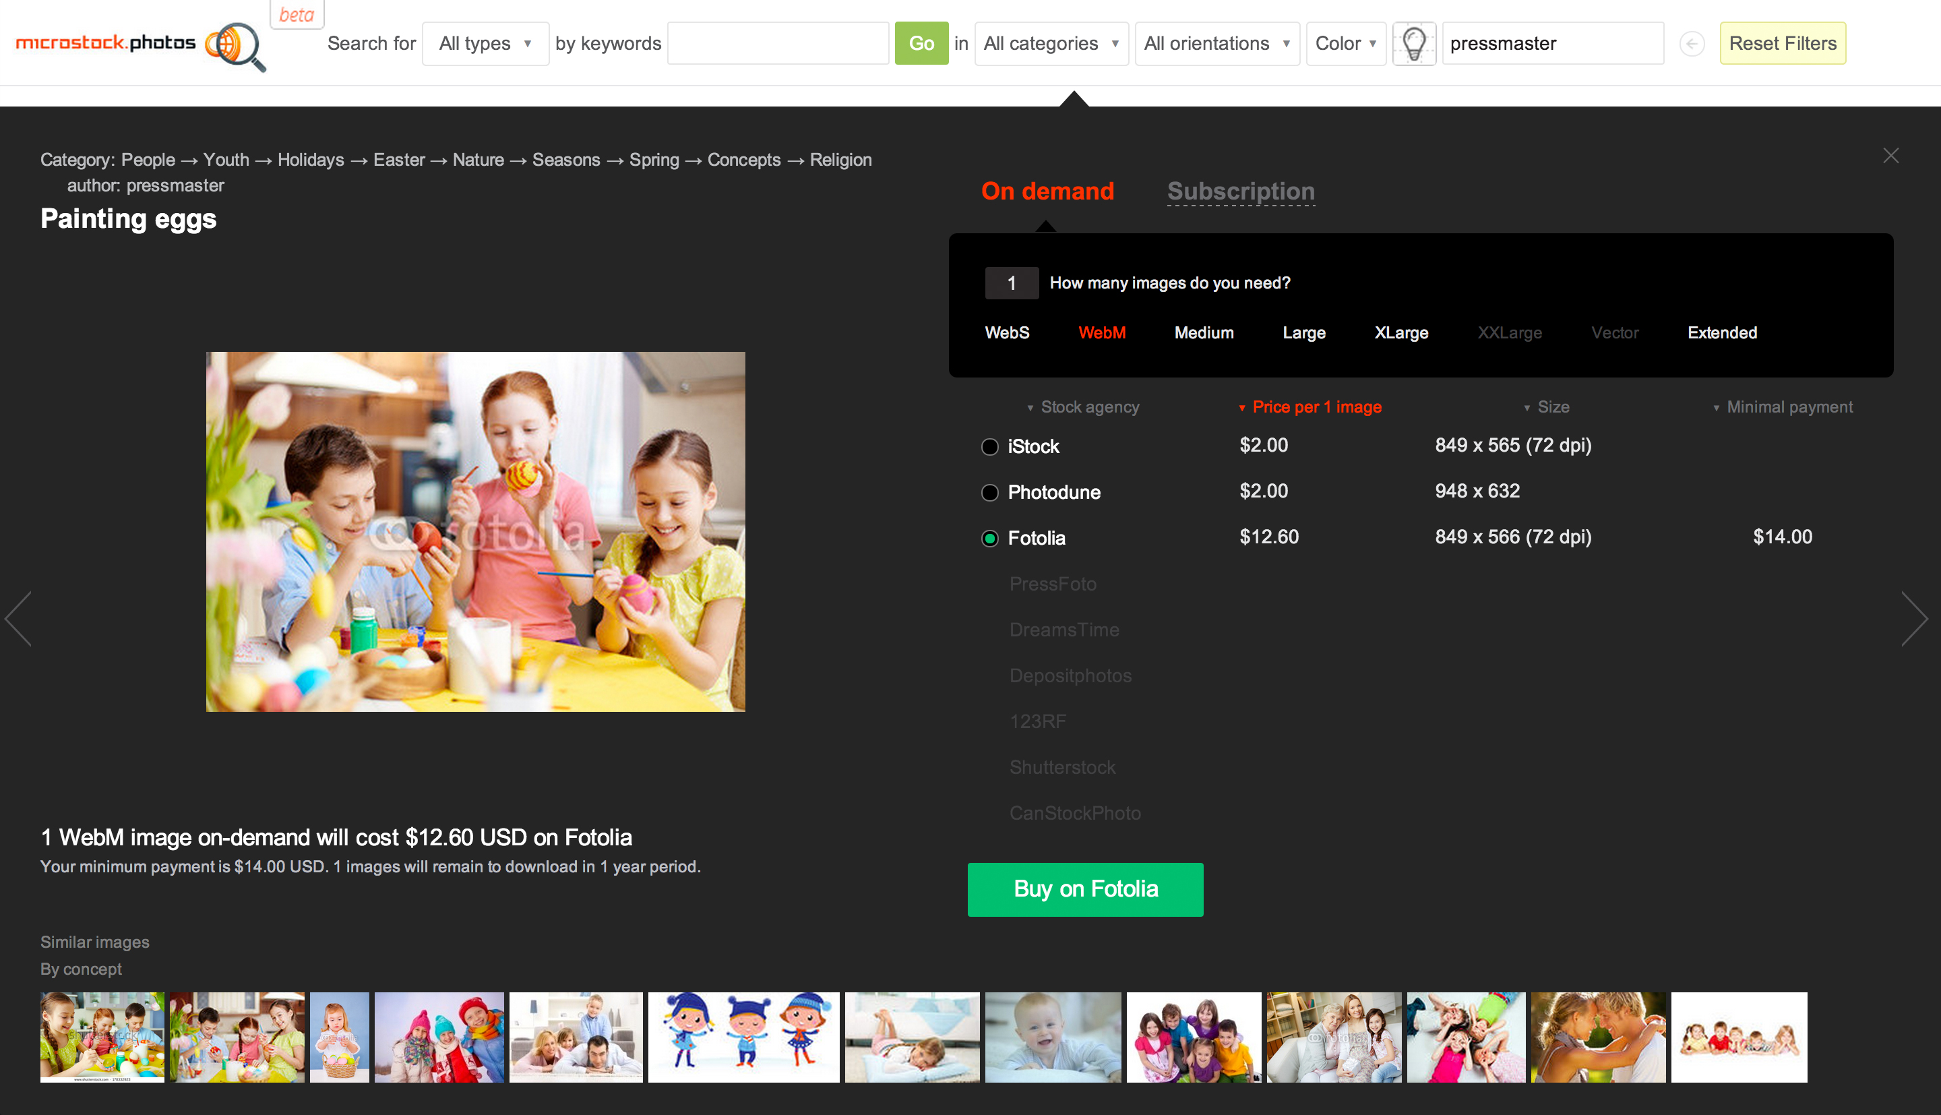Click the circular back arrow icon
This screenshot has width=1941, height=1115.
click(x=1691, y=44)
